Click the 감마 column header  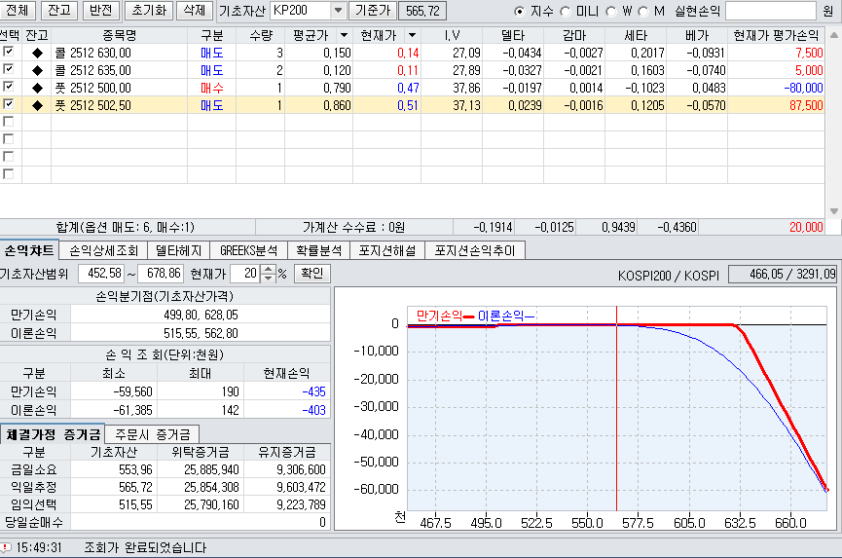(574, 35)
